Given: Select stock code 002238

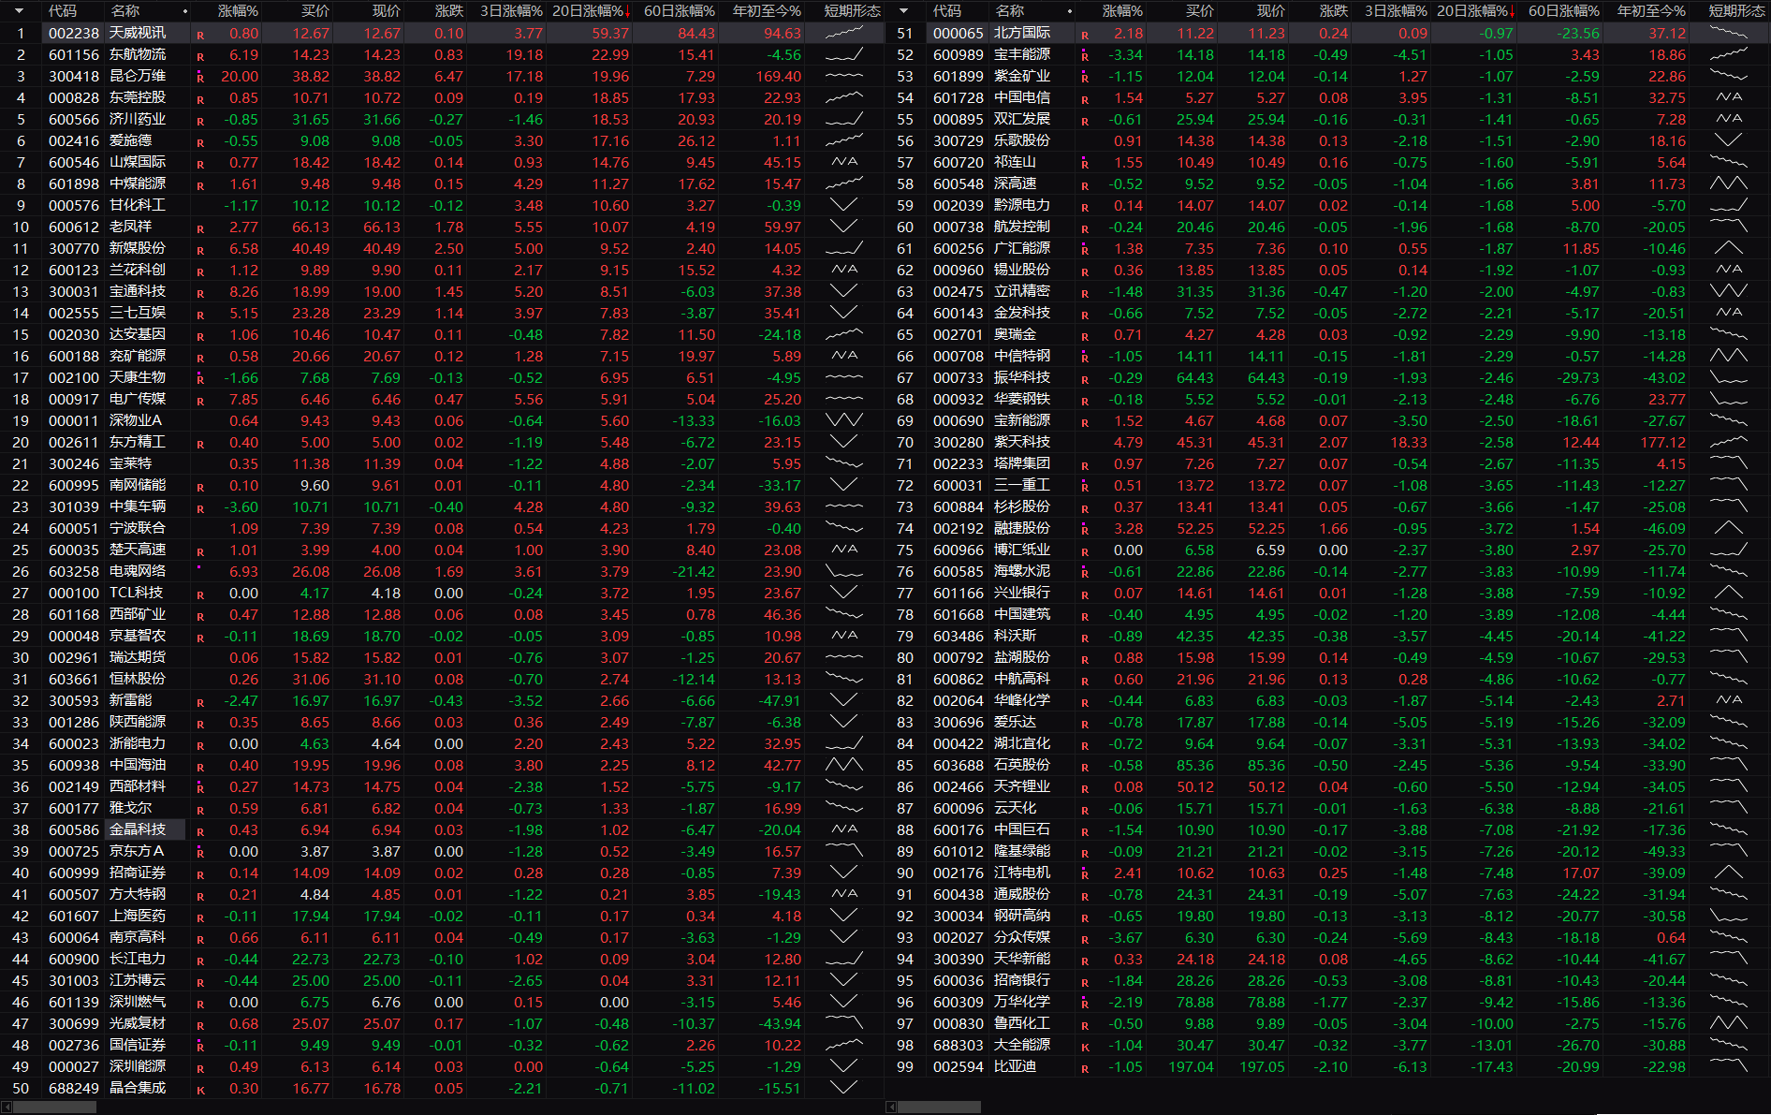Looking at the screenshot, I should (x=74, y=33).
